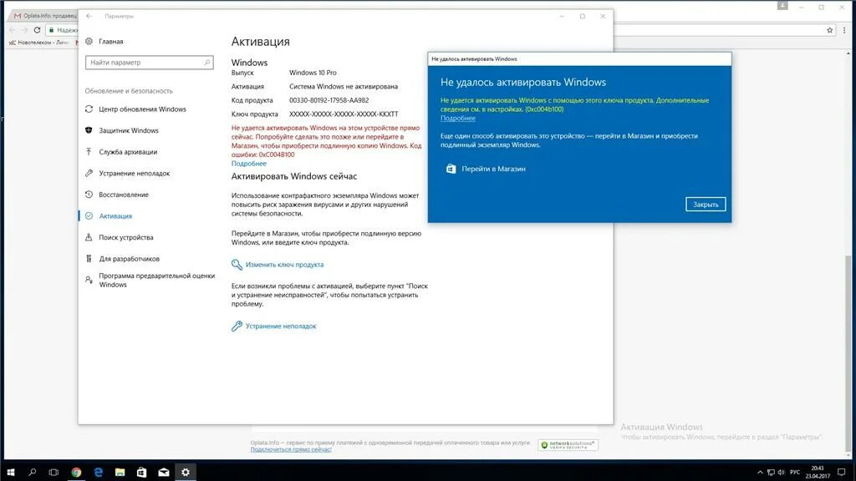Show hidden tray icons chevron
The image size is (856, 481).
760,473
